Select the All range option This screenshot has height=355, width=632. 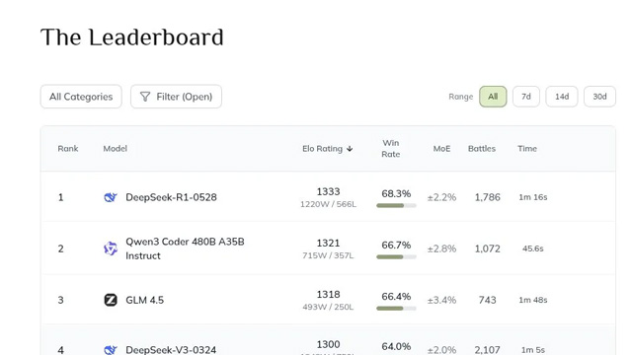[493, 97]
